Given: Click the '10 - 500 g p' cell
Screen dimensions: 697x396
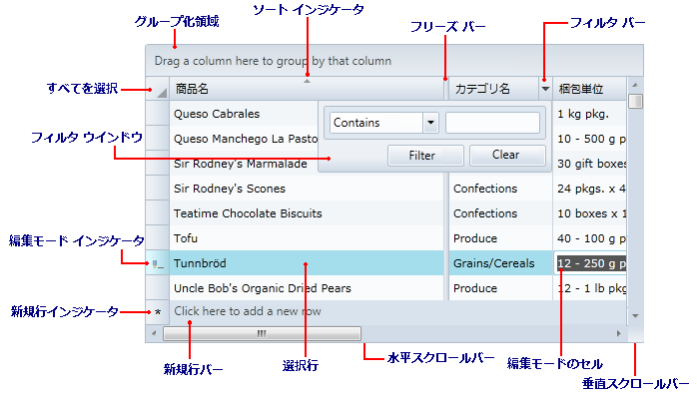Looking at the screenshot, I should click(x=590, y=139).
